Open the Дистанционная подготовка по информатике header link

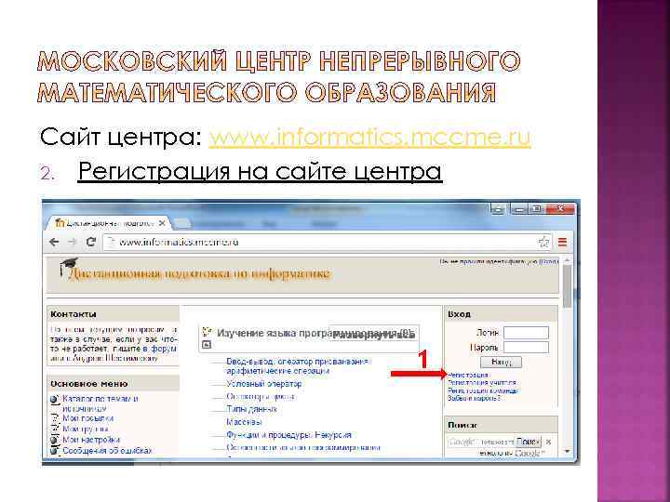199,274
